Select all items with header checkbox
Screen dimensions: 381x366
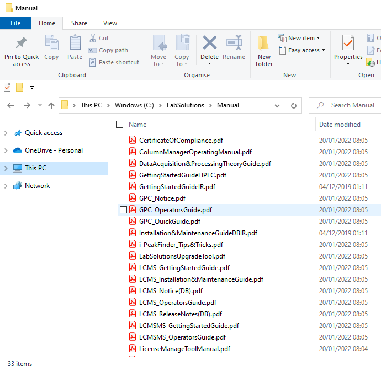pyautogui.click(x=120, y=125)
